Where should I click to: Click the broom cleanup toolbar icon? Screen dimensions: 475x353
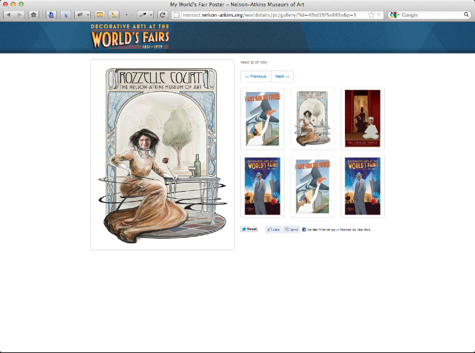tap(113, 15)
